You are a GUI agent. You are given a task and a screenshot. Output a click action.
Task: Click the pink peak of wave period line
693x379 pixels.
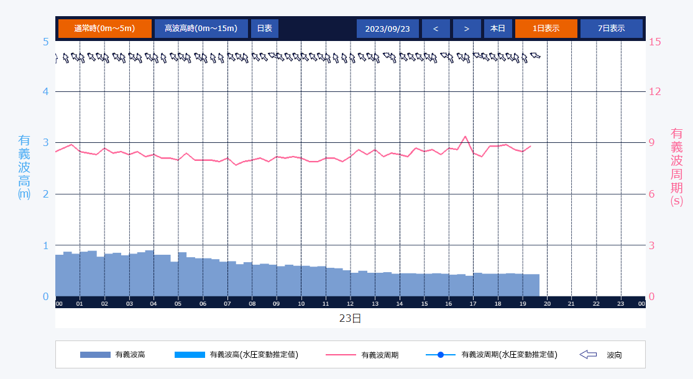(x=465, y=136)
